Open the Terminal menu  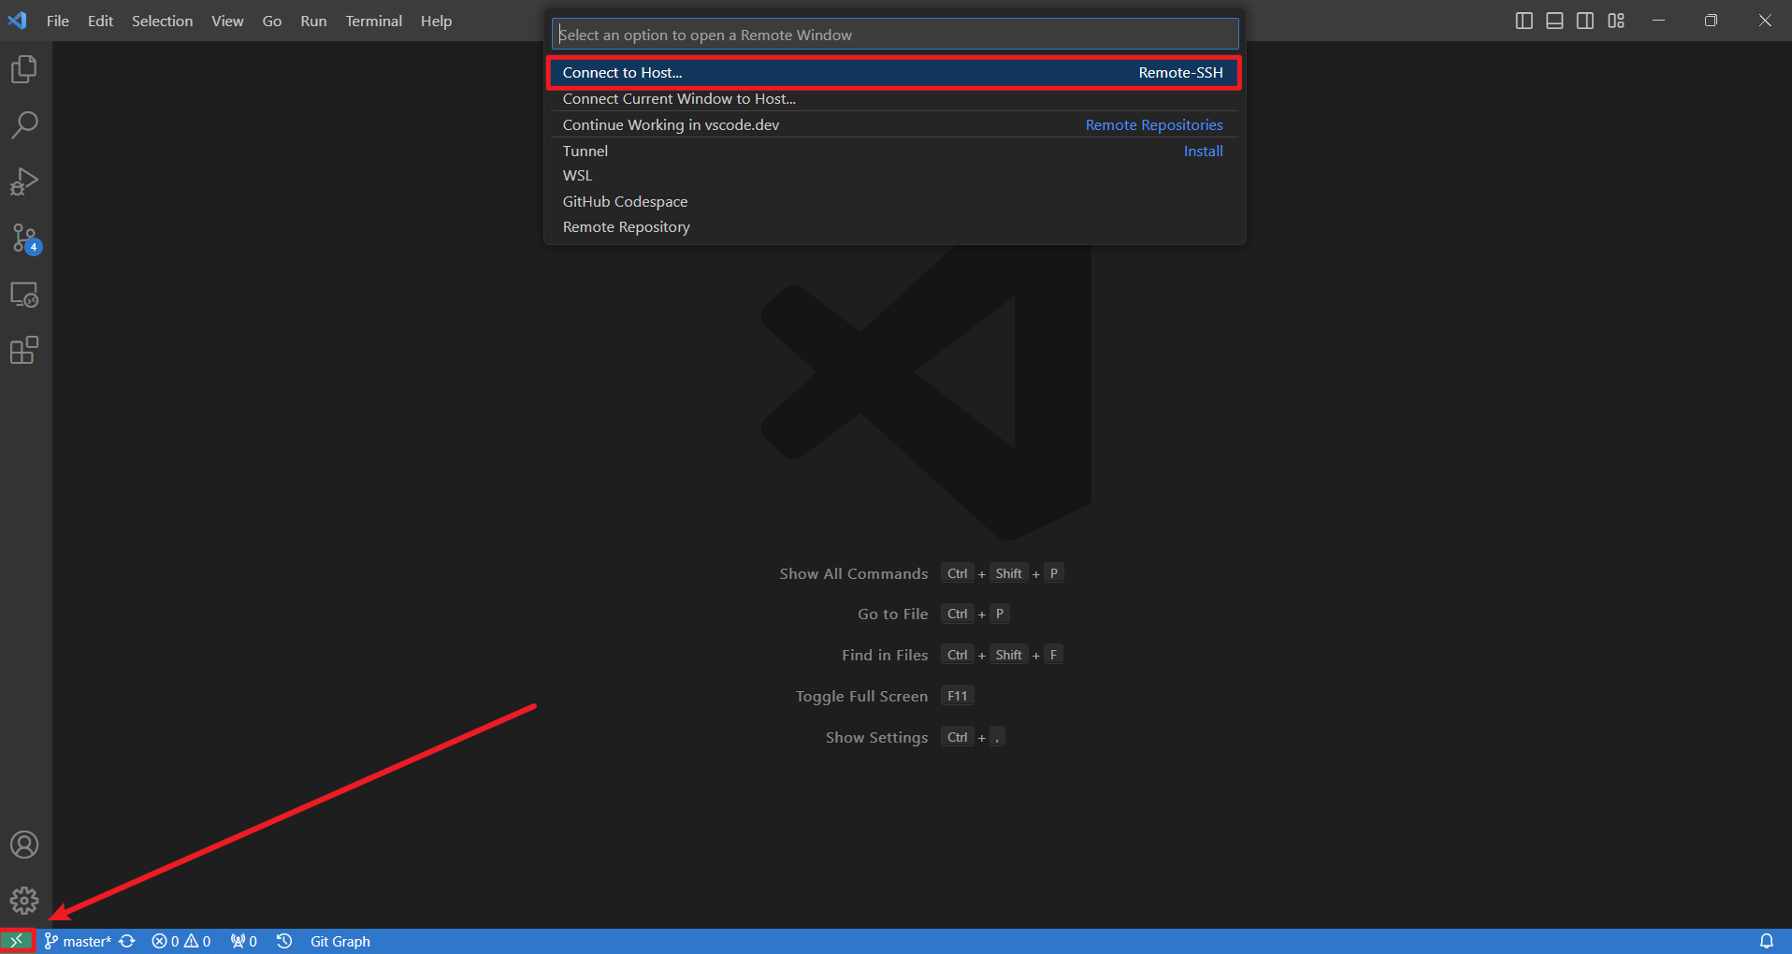tap(373, 21)
